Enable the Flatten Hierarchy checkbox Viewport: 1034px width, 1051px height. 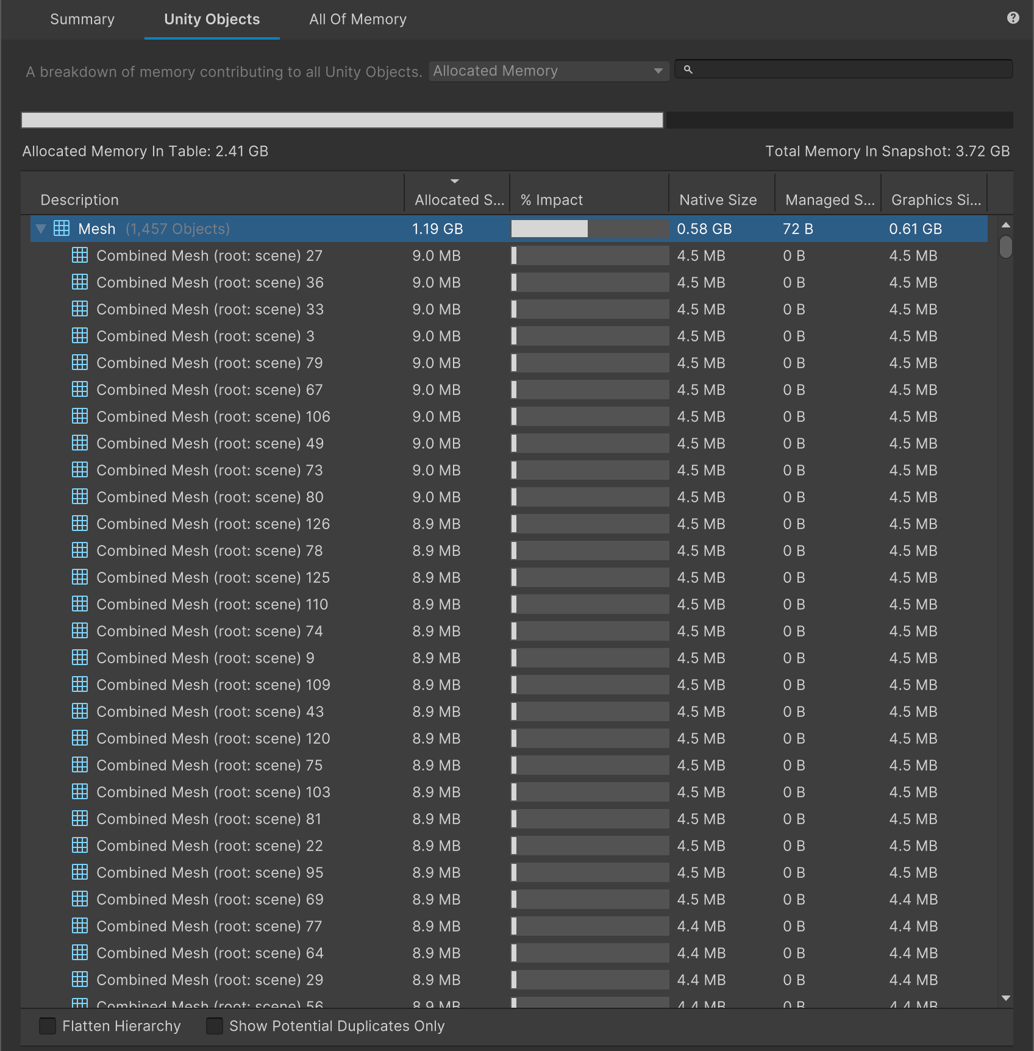(x=48, y=1026)
